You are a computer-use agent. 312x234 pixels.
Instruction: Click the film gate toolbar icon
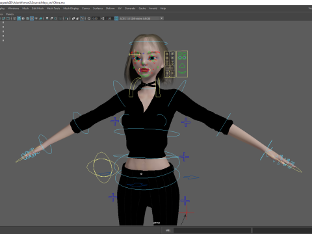(4, 18)
